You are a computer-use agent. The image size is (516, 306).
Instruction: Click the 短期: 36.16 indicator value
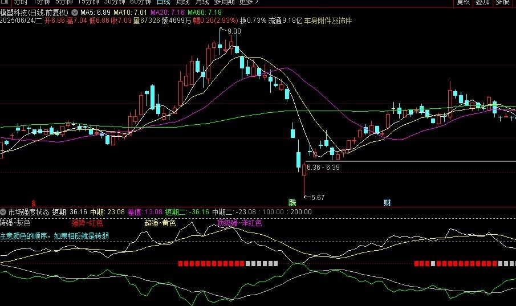[70, 212]
